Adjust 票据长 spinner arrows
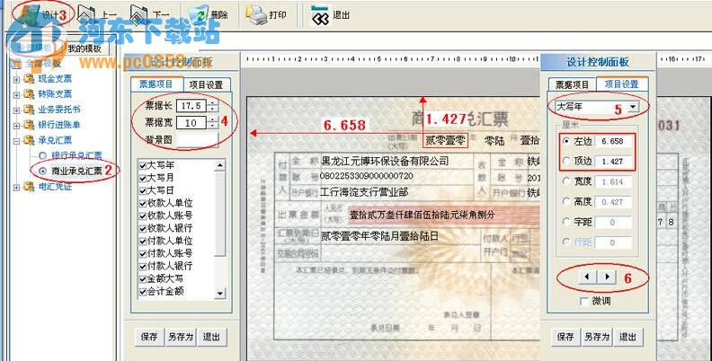This screenshot has width=712, height=361. pyautogui.click(x=212, y=106)
